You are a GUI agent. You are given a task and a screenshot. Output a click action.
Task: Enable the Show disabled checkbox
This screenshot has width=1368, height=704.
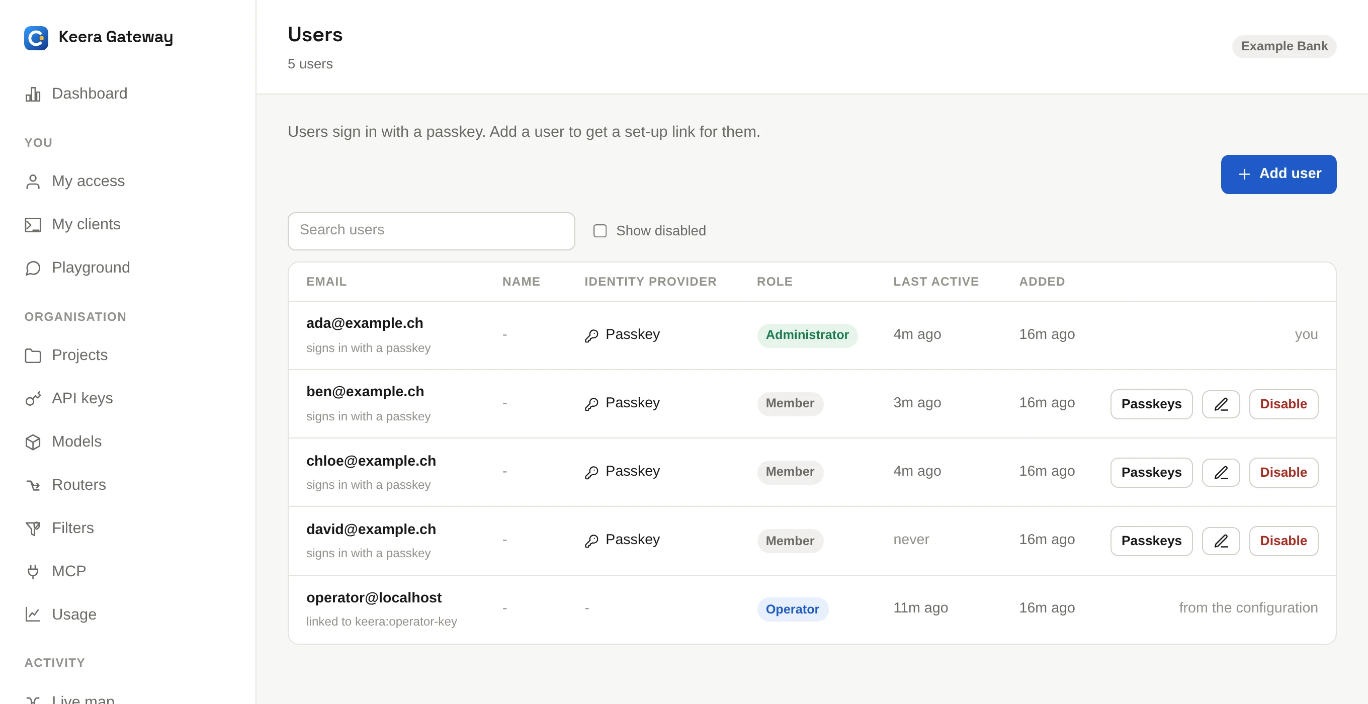click(600, 231)
